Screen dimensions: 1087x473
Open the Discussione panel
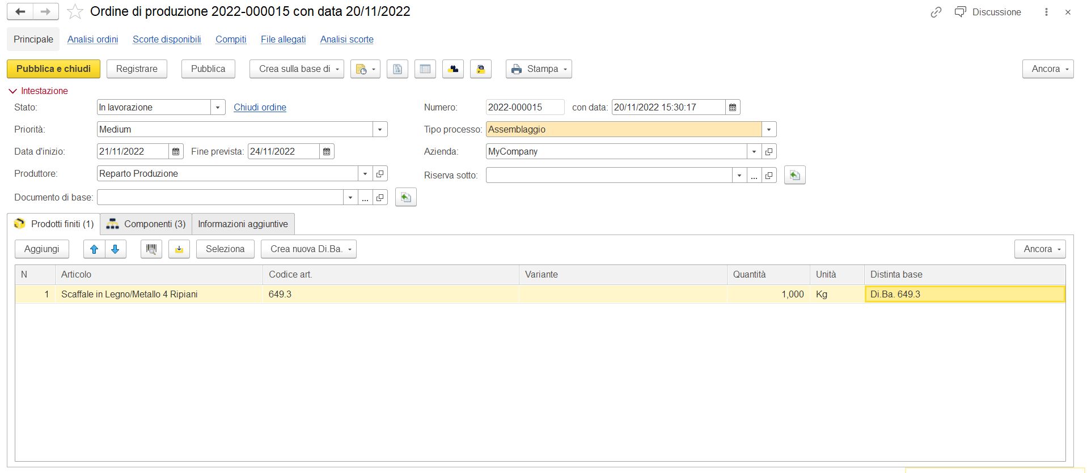[x=988, y=12]
